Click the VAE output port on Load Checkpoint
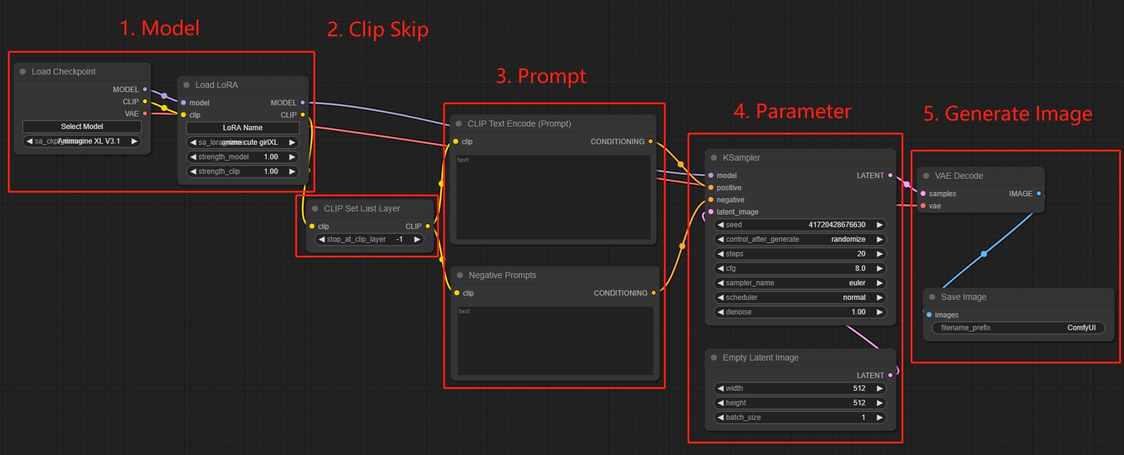Image resolution: width=1124 pixels, height=455 pixels. tap(145, 113)
